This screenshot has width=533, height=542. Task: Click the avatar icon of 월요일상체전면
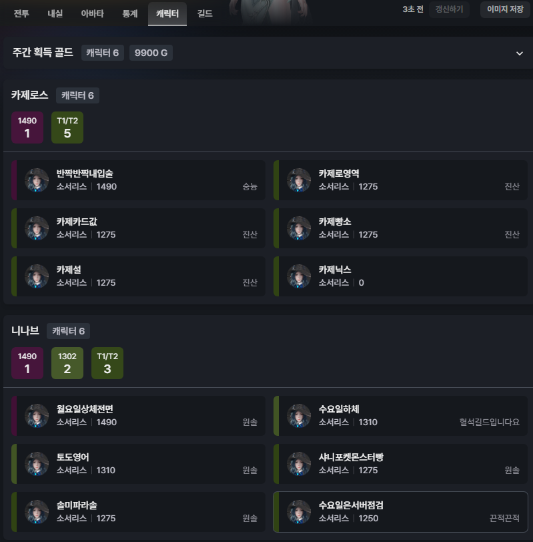[x=36, y=416]
